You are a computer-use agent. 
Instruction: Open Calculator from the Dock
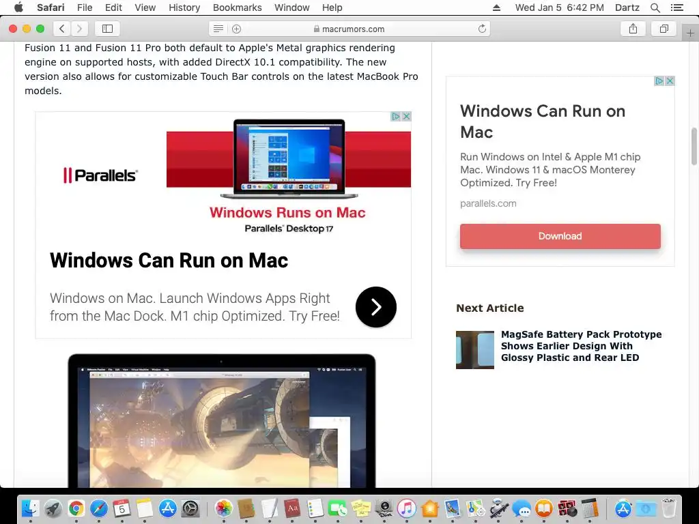tap(590, 508)
